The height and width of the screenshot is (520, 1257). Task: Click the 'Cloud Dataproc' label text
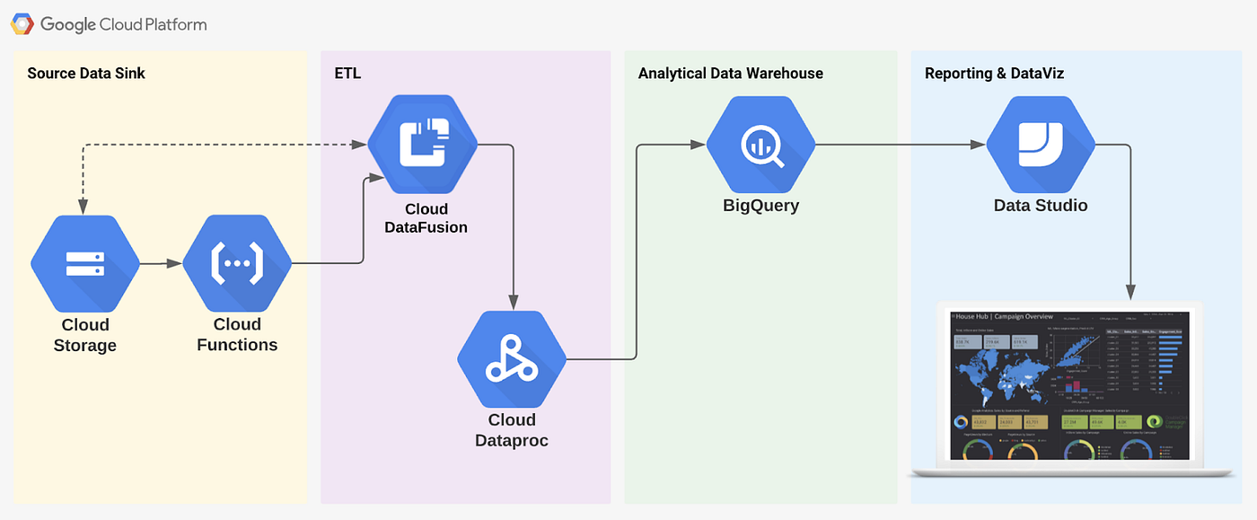[x=512, y=430]
